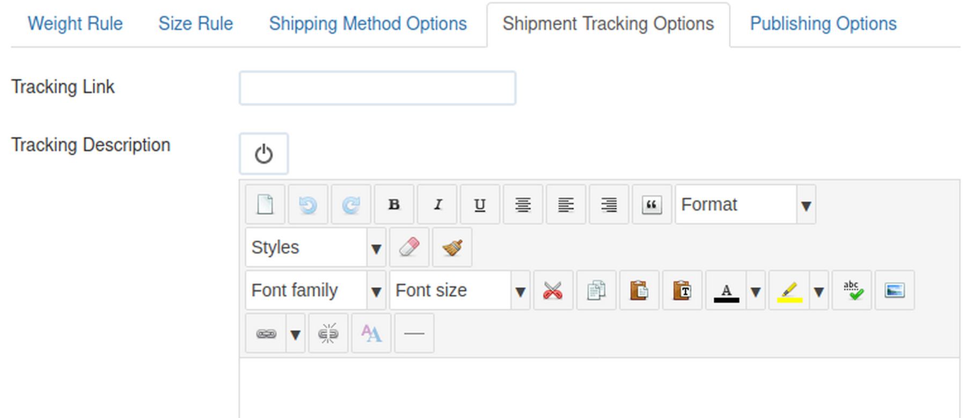The width and height of the screenshot is (966, 418).
Task: Insert an image using the picture icon
Action: [895, 290]
